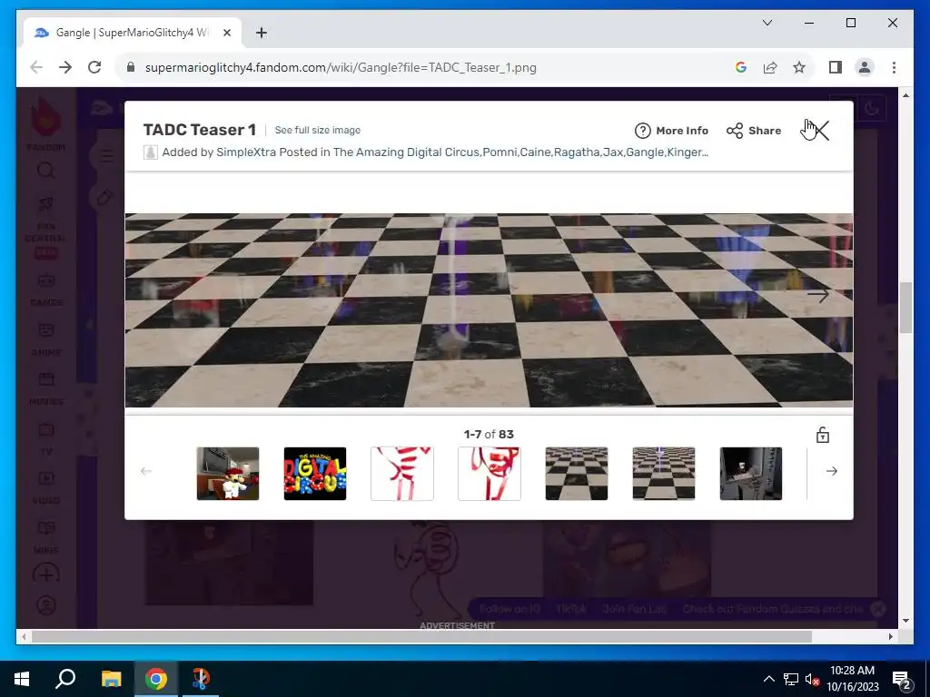The width and height of the screenshot is (930, 697).
Task: Open the taskbar clock and date
Action: click(852, 679)
